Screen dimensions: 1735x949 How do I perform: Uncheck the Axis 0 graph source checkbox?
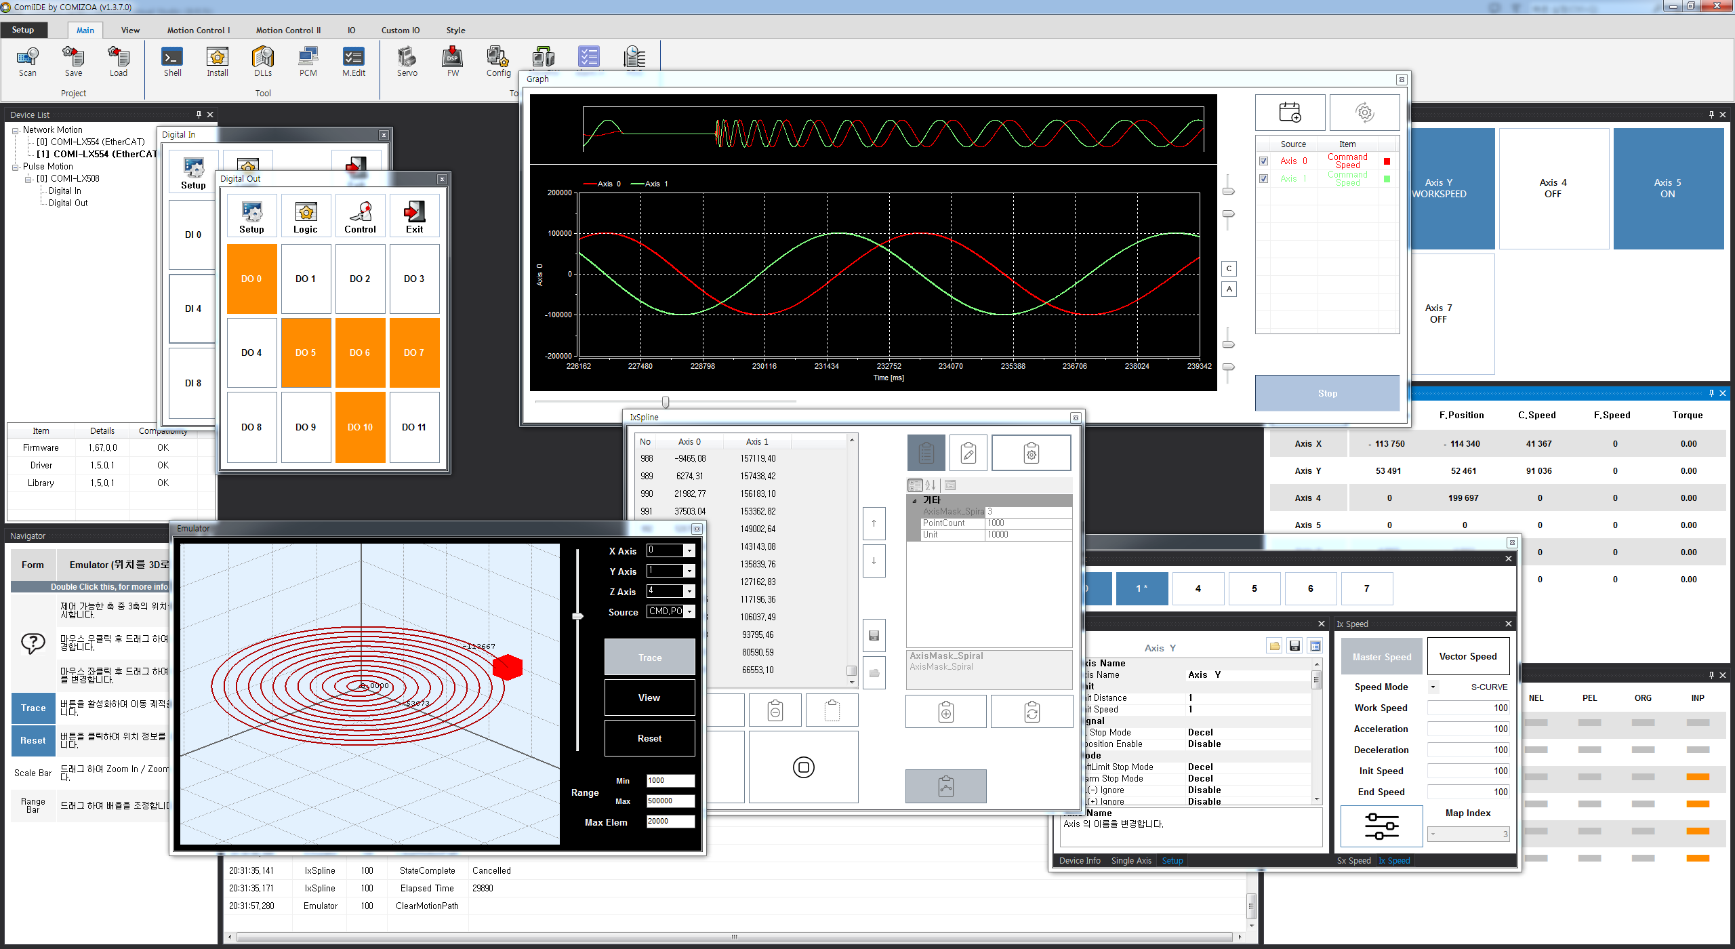coord(1263,161)
